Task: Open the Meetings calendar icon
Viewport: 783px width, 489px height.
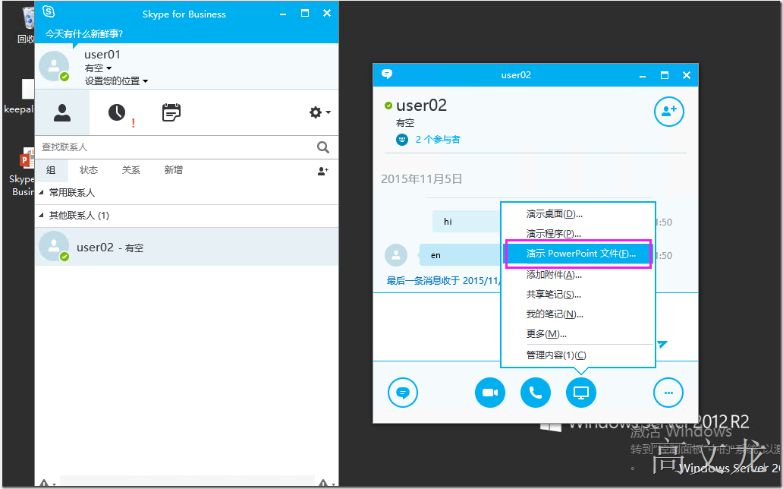Action: (171, 112)
